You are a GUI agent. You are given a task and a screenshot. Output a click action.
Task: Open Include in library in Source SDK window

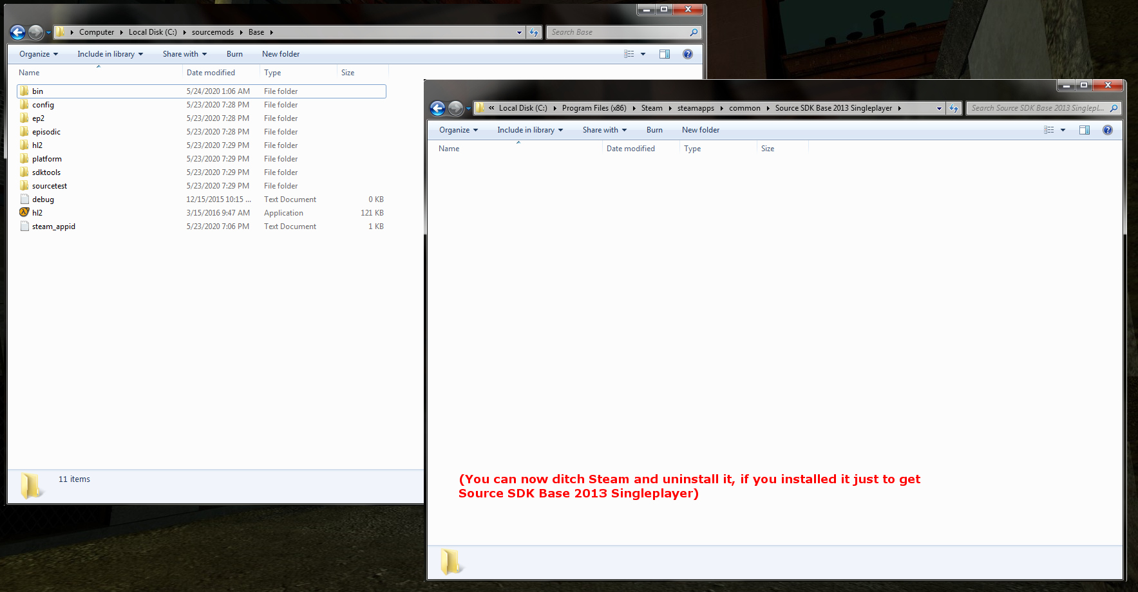(530, 130)
